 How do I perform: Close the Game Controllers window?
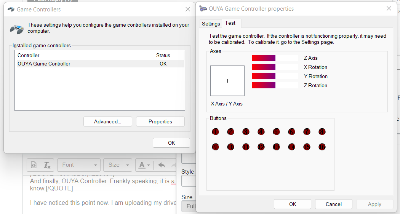(188, 9)
